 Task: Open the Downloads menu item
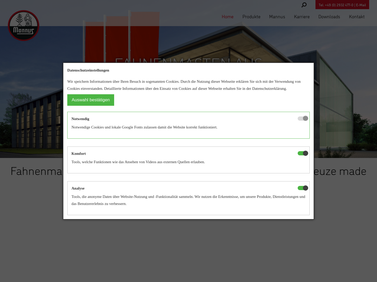click(329, 17)
